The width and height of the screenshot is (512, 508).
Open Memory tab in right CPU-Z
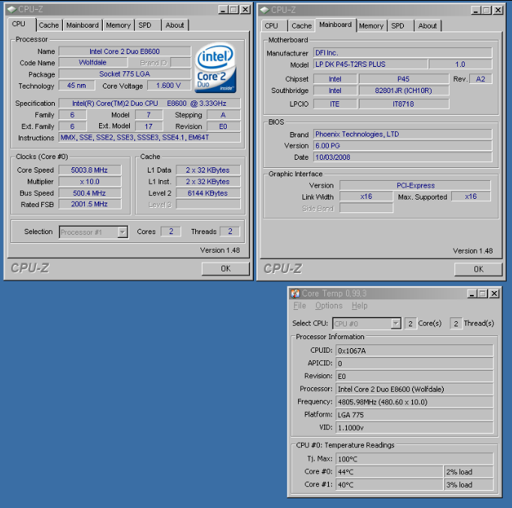(x=371, y=26)
